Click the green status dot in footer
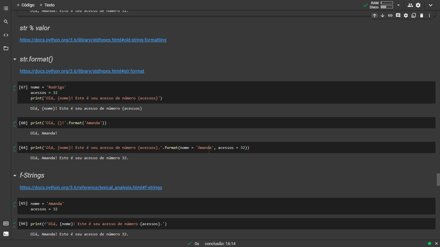The image size is (440, 247). [x=429, y=243]
